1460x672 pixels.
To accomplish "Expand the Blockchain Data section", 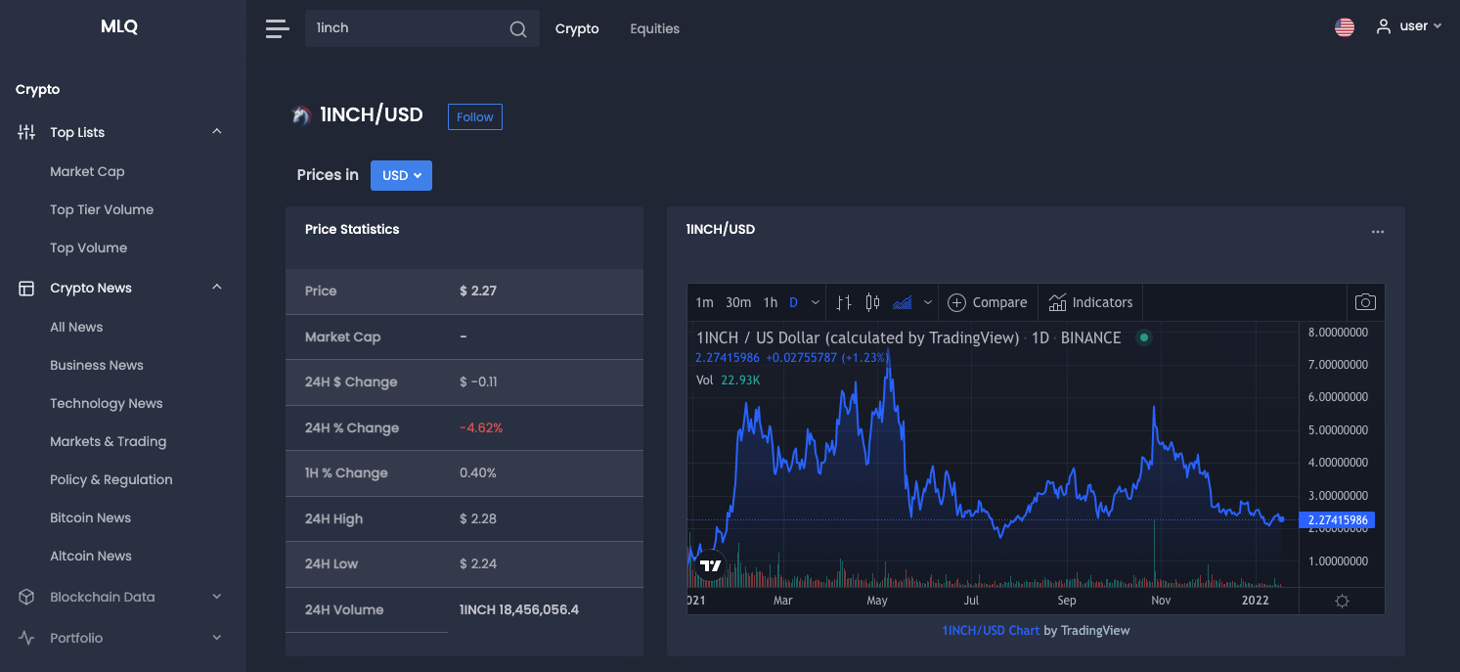I will pos(217,597).
